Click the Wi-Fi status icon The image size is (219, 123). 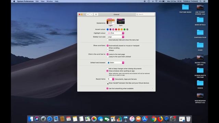point(156,1)
